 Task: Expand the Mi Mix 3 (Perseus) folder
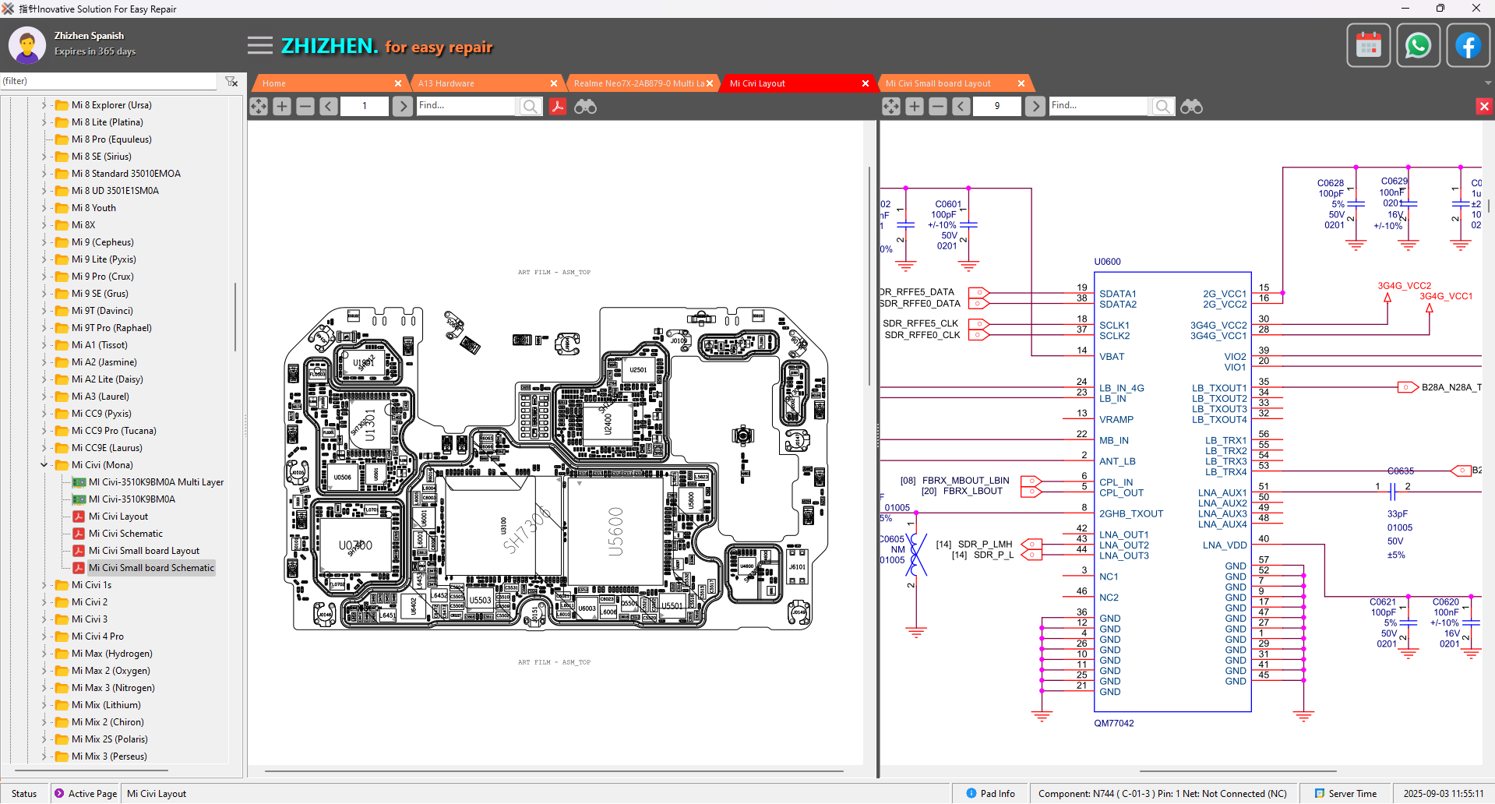[44, 756]
